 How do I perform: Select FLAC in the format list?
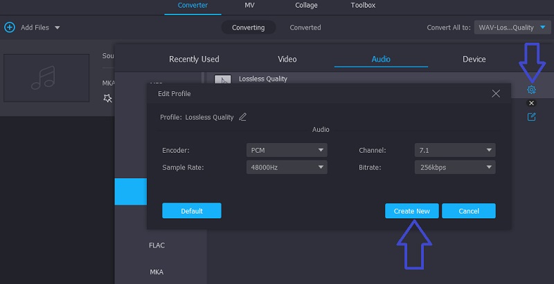[157, 245]
